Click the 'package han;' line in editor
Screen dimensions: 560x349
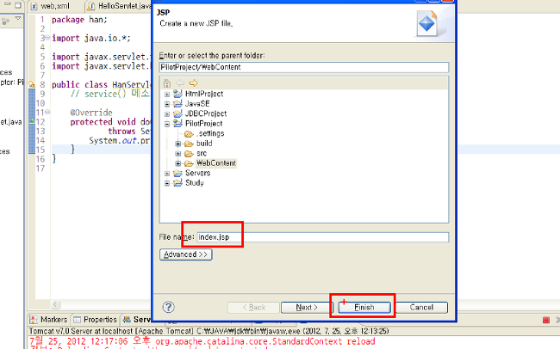pyautogui.click(x=79, y=19)
